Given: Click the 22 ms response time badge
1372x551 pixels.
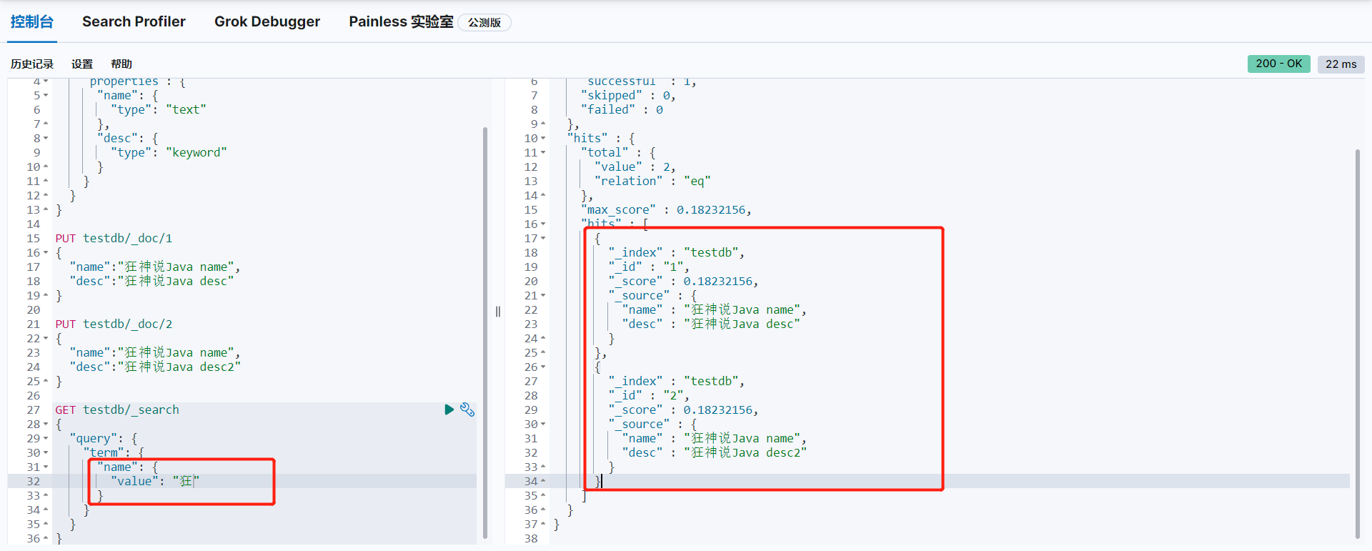Looking at the screenshot, I should pyautogui.click(x=1341, y=64).
